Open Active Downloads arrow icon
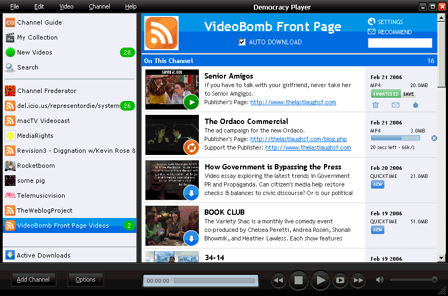The image size is (448, 296). coord(10,255)
